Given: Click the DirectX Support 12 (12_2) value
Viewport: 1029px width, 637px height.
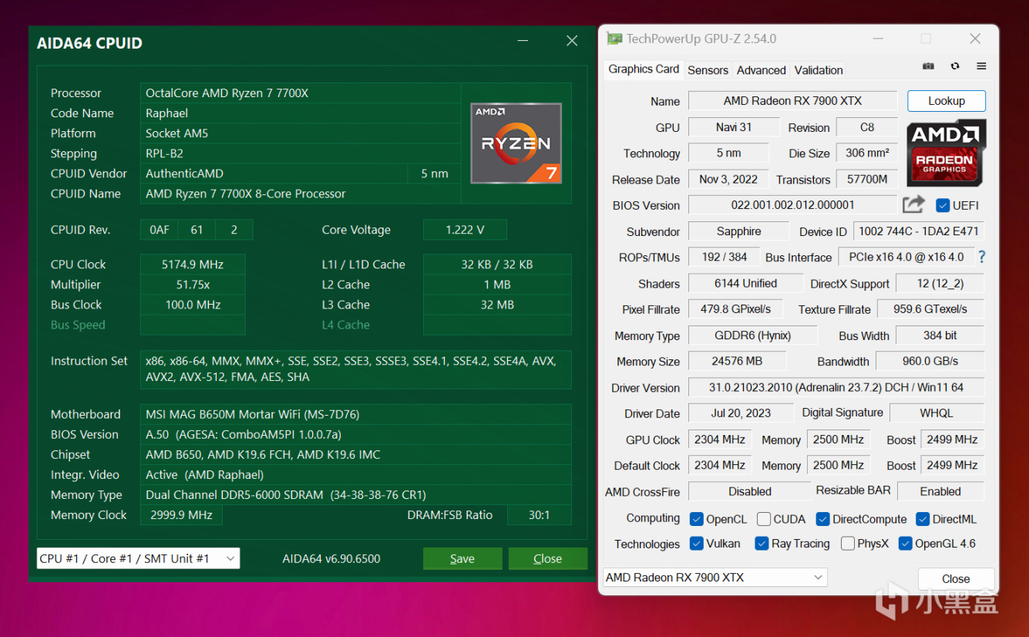Looking at the screenshot, I should [x=940, y=284].
